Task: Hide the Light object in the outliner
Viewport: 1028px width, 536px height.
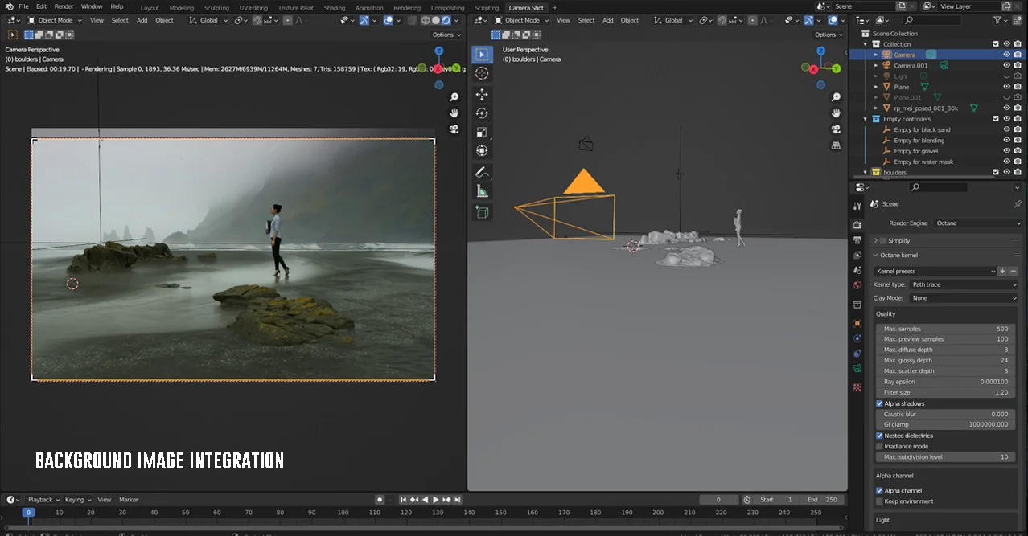Action: (x=1005, y=76)
